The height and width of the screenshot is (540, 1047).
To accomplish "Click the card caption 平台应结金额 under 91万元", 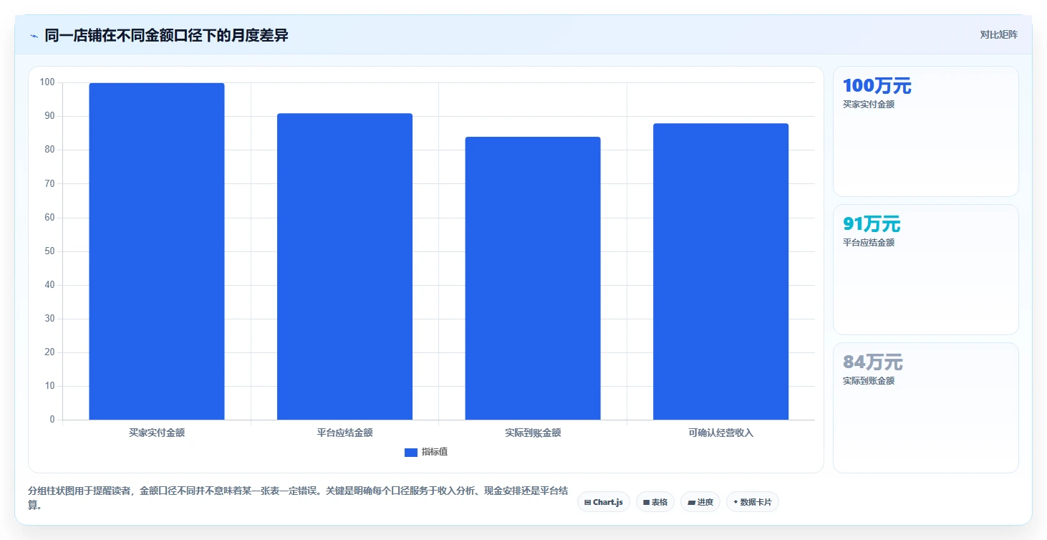I will pos(869,243).
